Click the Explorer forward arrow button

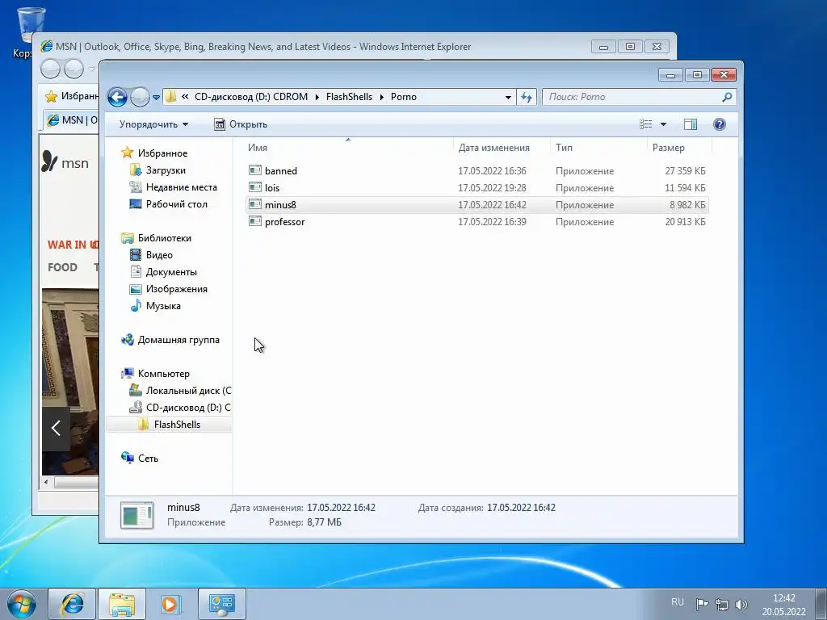(x=140, y=97)
